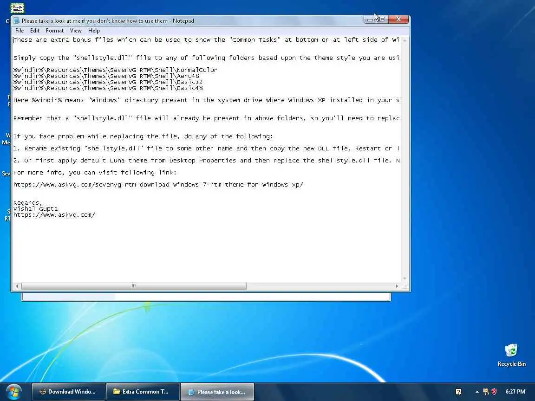Minimize the Notepad window
The height and width of the screenshot is (401, 535).
click(x=370, y=19)
